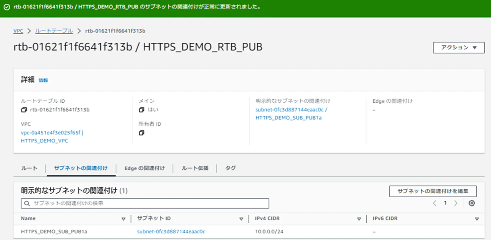
Task: Go to previous page of subnet associations
Action: 434,203
